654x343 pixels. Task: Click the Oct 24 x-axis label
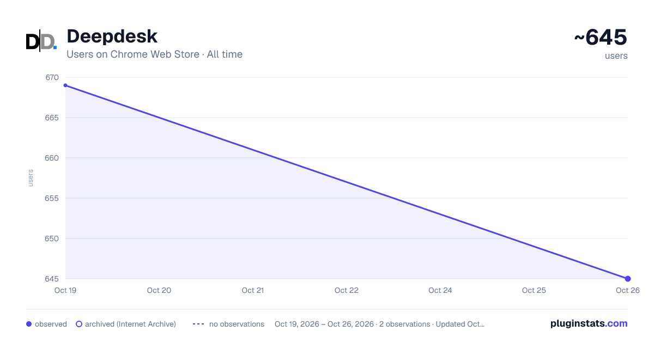click(440, 290)
